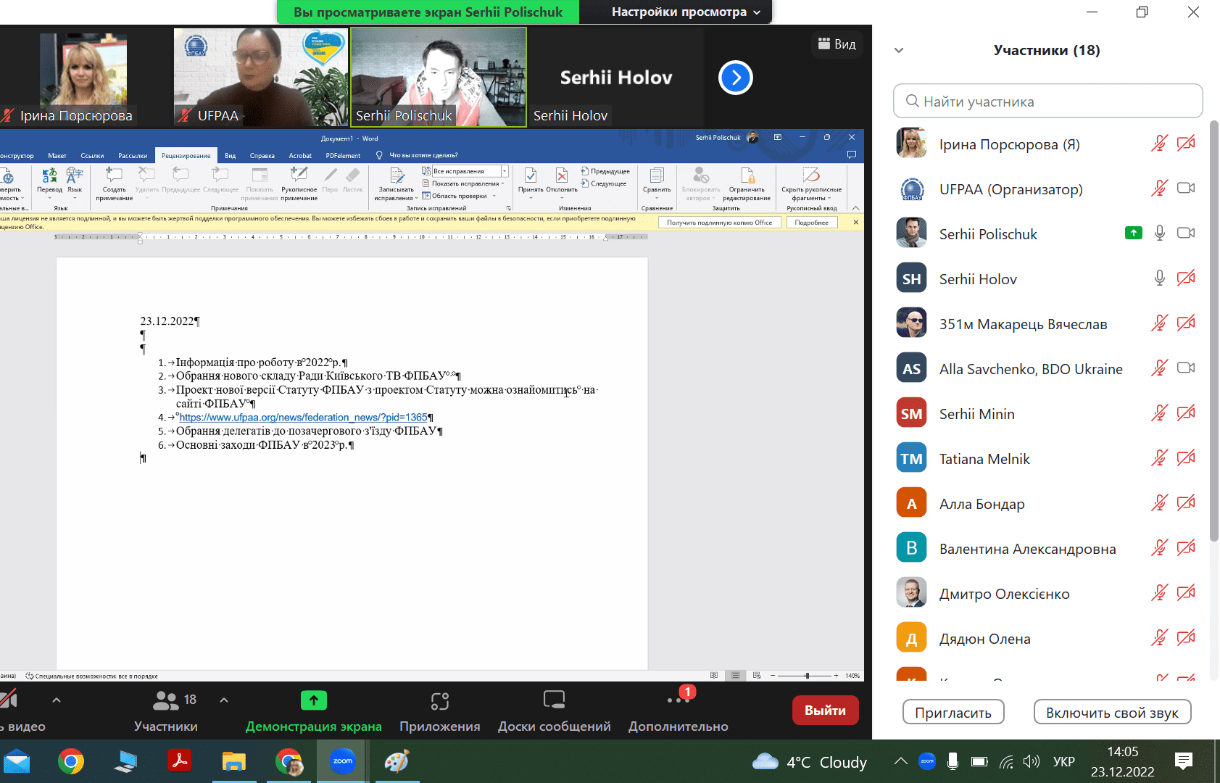
Task: Click the Найти участника search field
Action: (1048, 101)
